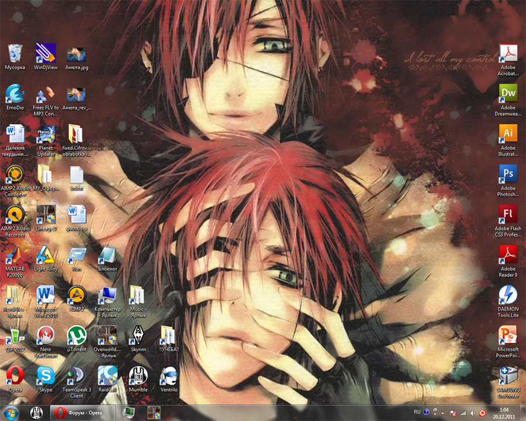This screenshot has width=526, height=421.
Task: Open the volume speaker control
Action: (472, 413)
